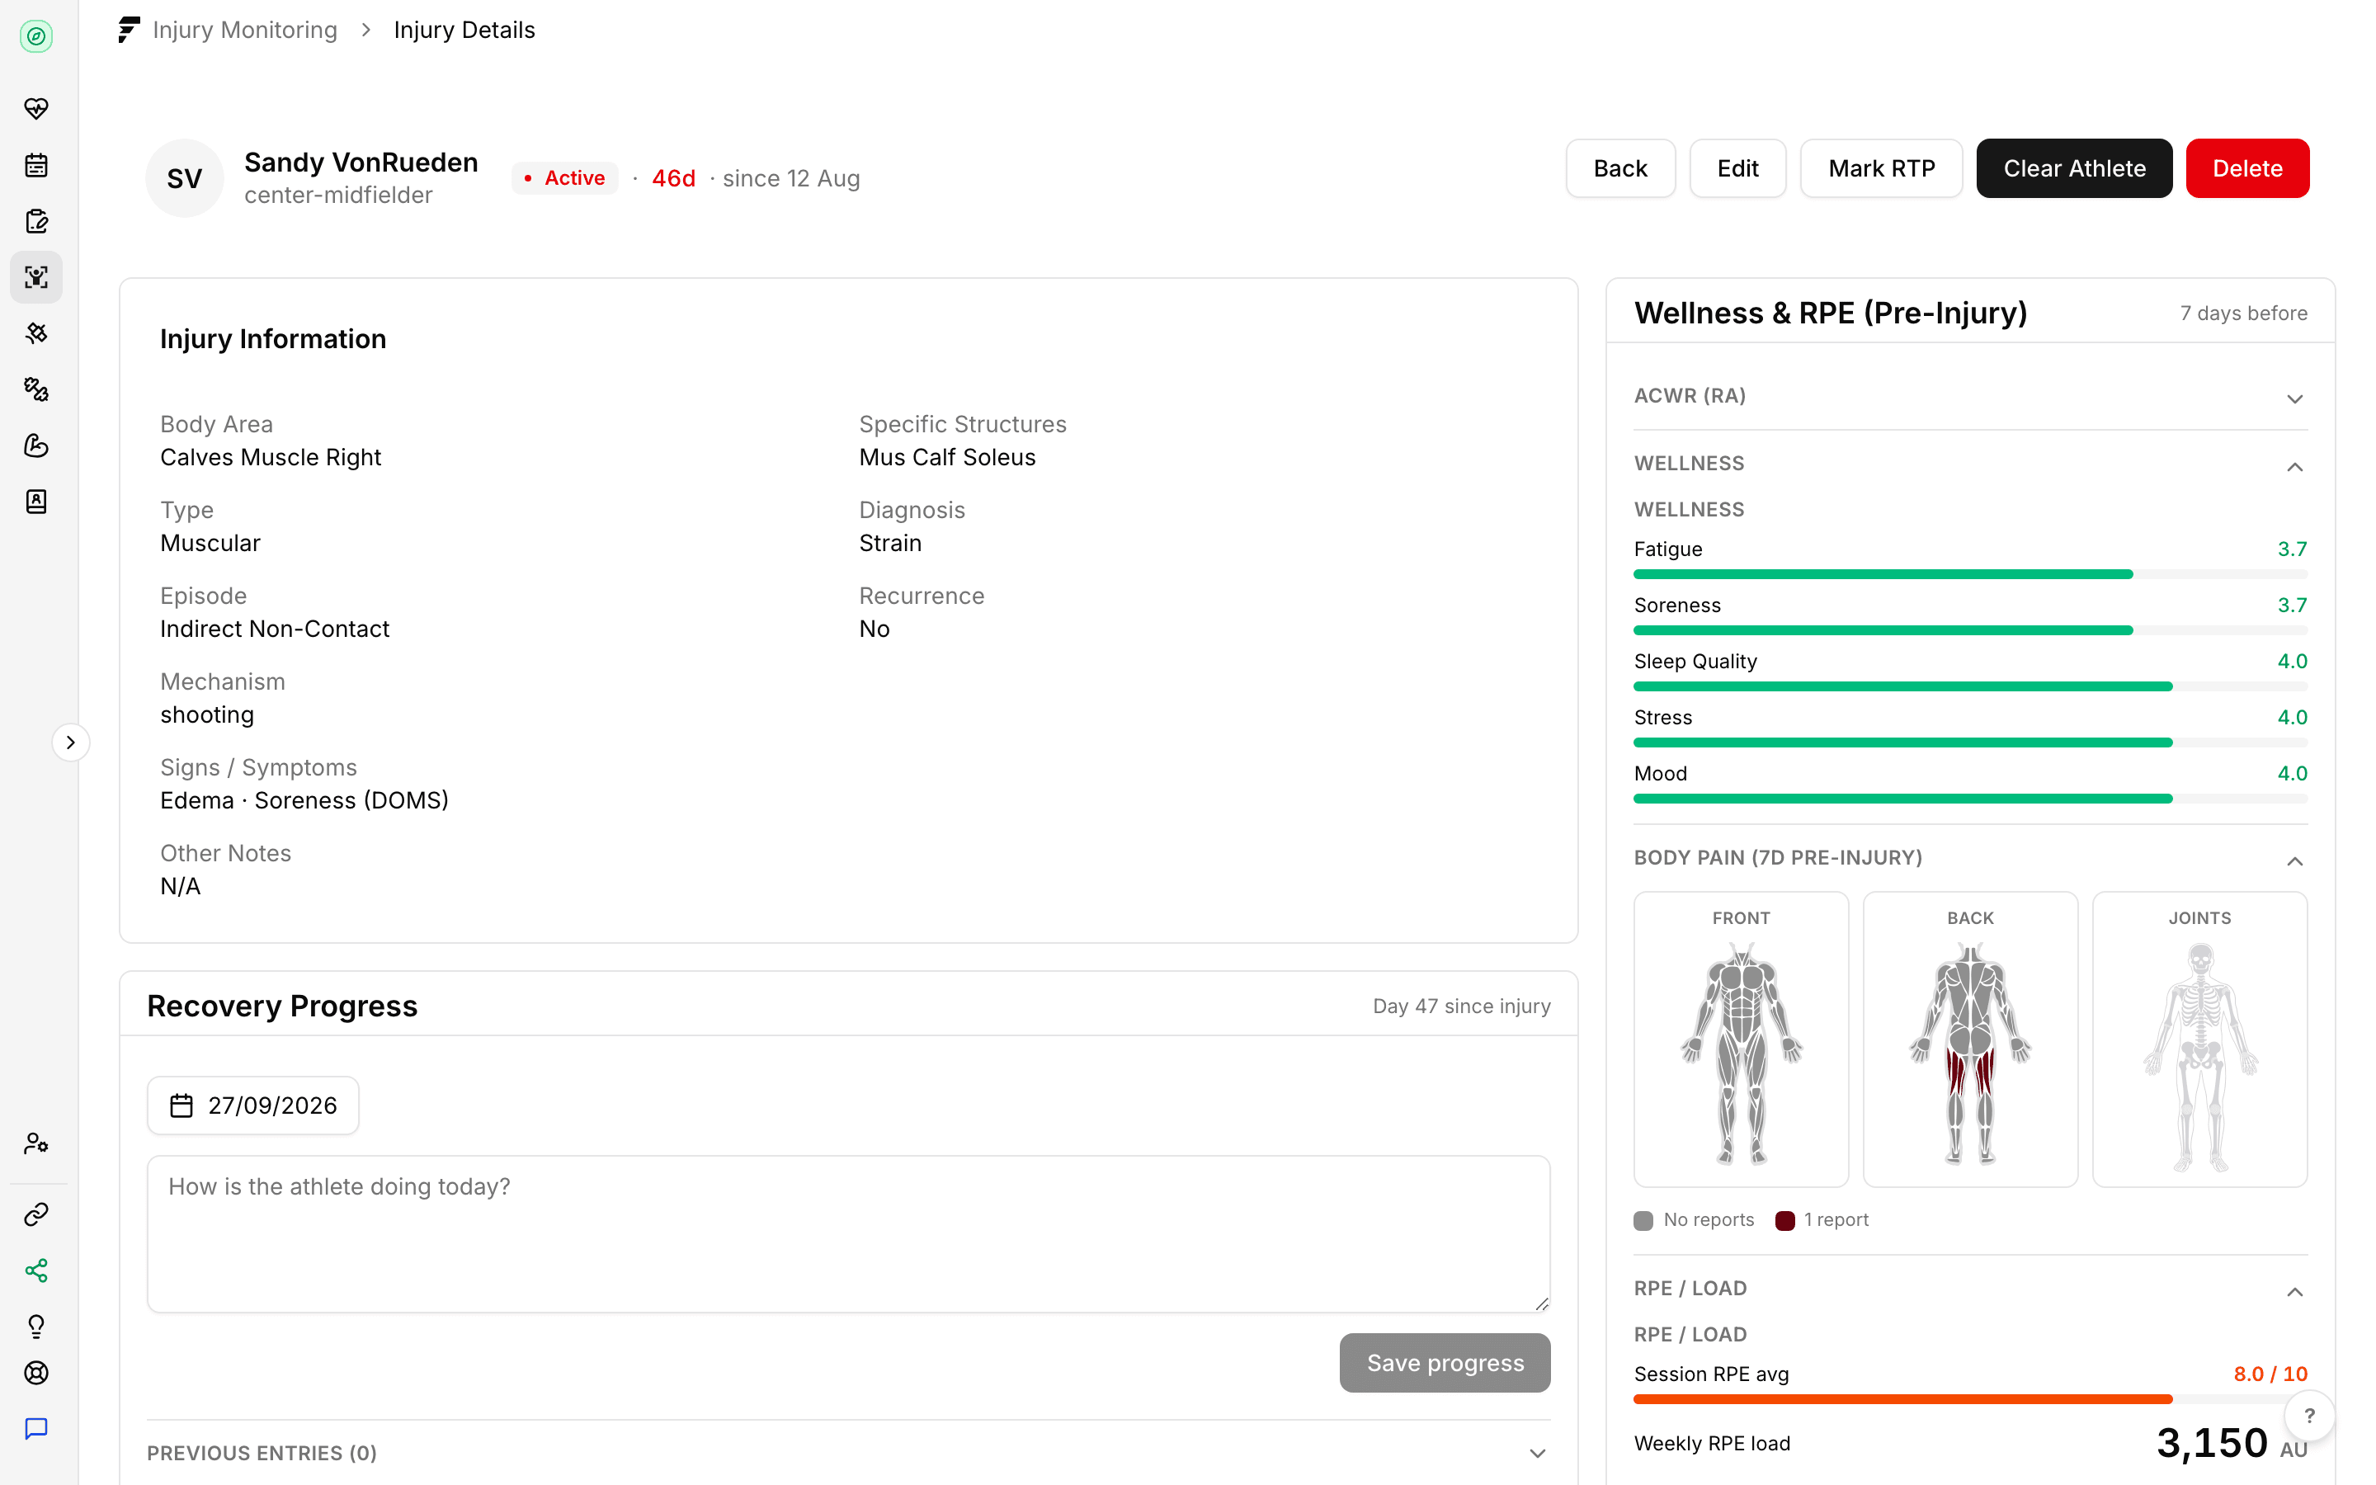Screen dimensions: 2376x1485
Task: Click the Back button
Action: click(1620, 168)
